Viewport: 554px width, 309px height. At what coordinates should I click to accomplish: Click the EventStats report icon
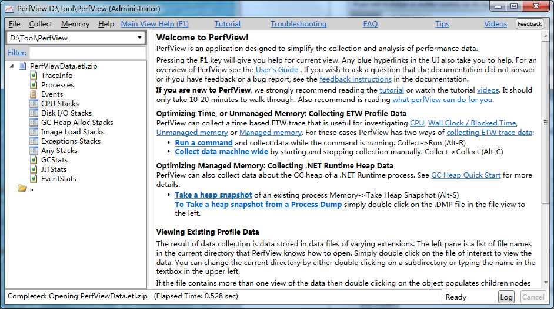point(34,179)
